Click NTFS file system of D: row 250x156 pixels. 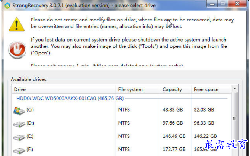(x=124, y=123)
